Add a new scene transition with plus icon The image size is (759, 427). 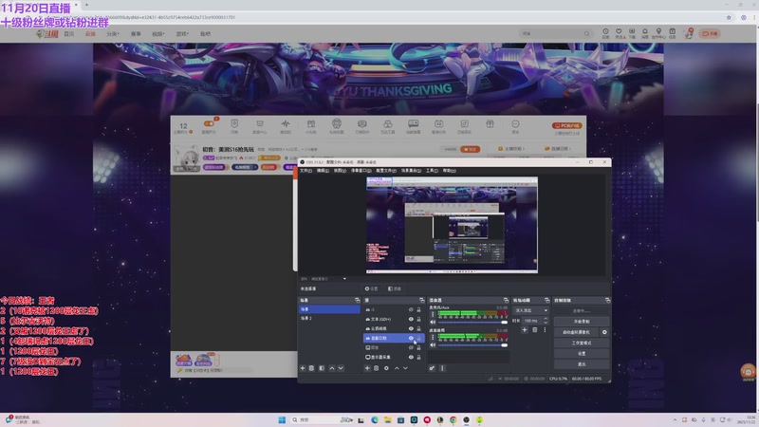click(525, 329)
